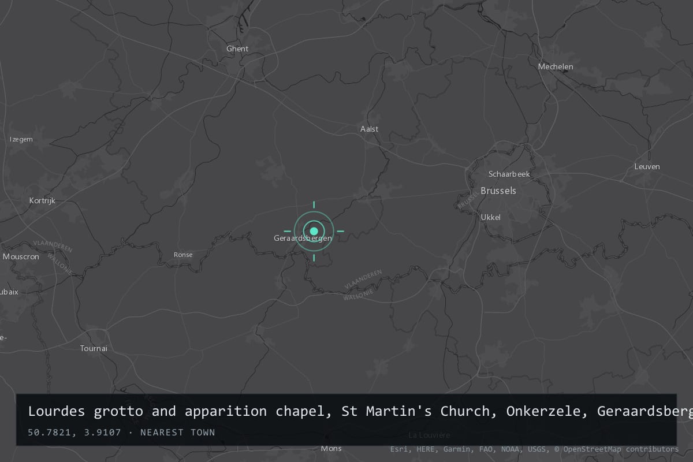Select the Brussels map label

pos(498,191)
